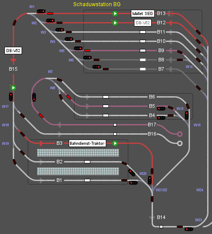Image resolution: width=212 pixels, height=234 pixels.
Task: Toggle the signal at the B7 track entrance
Action: coord(97,67)
